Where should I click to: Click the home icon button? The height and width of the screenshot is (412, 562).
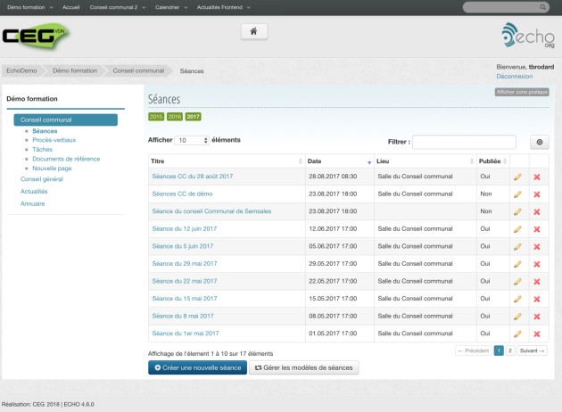[253, 31]
